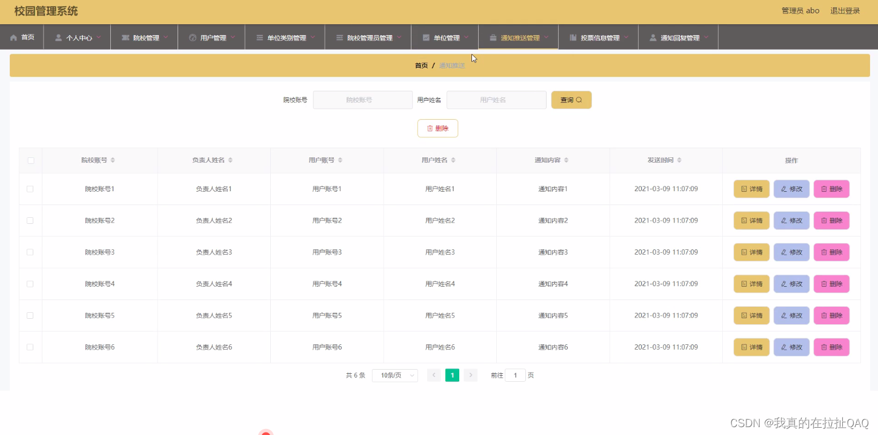Viewport: 878px width, 435px height.
Task: Click 退出登录 to log out
Action: pyautogui.click(x=845, y=11)
